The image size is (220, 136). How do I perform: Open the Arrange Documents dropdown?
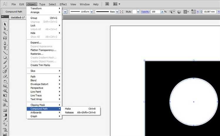tap(117, 4)
